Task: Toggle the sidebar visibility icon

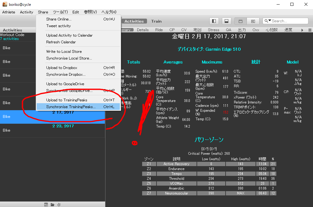Action: (214, 21)
